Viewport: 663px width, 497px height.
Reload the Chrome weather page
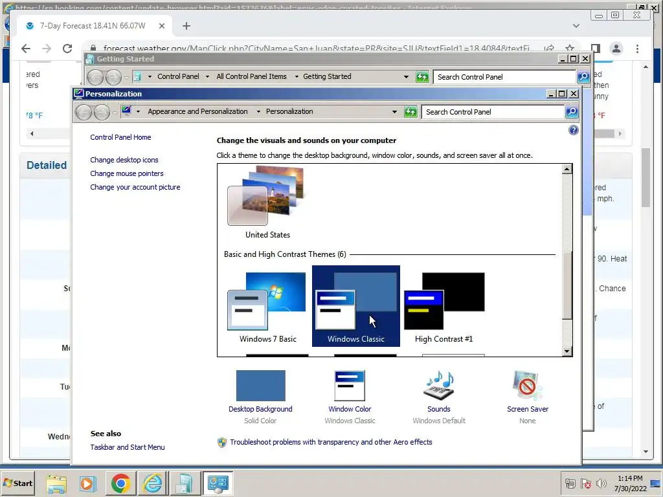pyautogui.click(x=67, y=49)
